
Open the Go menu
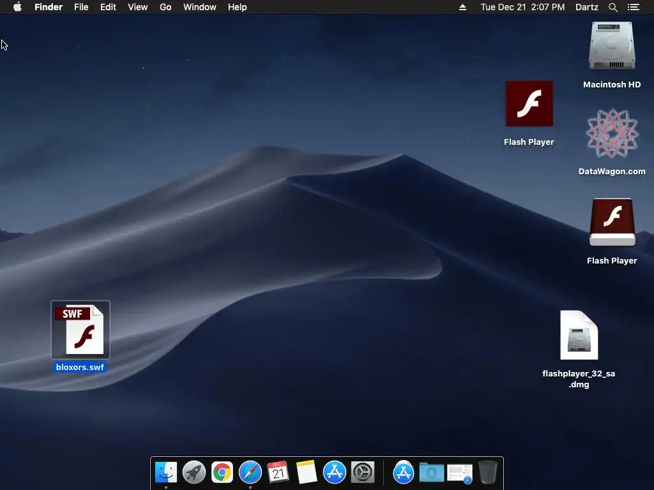coord(165,7)
